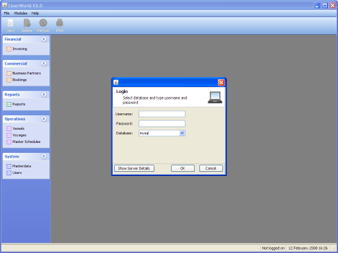Open the Help menu
This screenshot has height=253, width=338.
[x=35, y=13]
